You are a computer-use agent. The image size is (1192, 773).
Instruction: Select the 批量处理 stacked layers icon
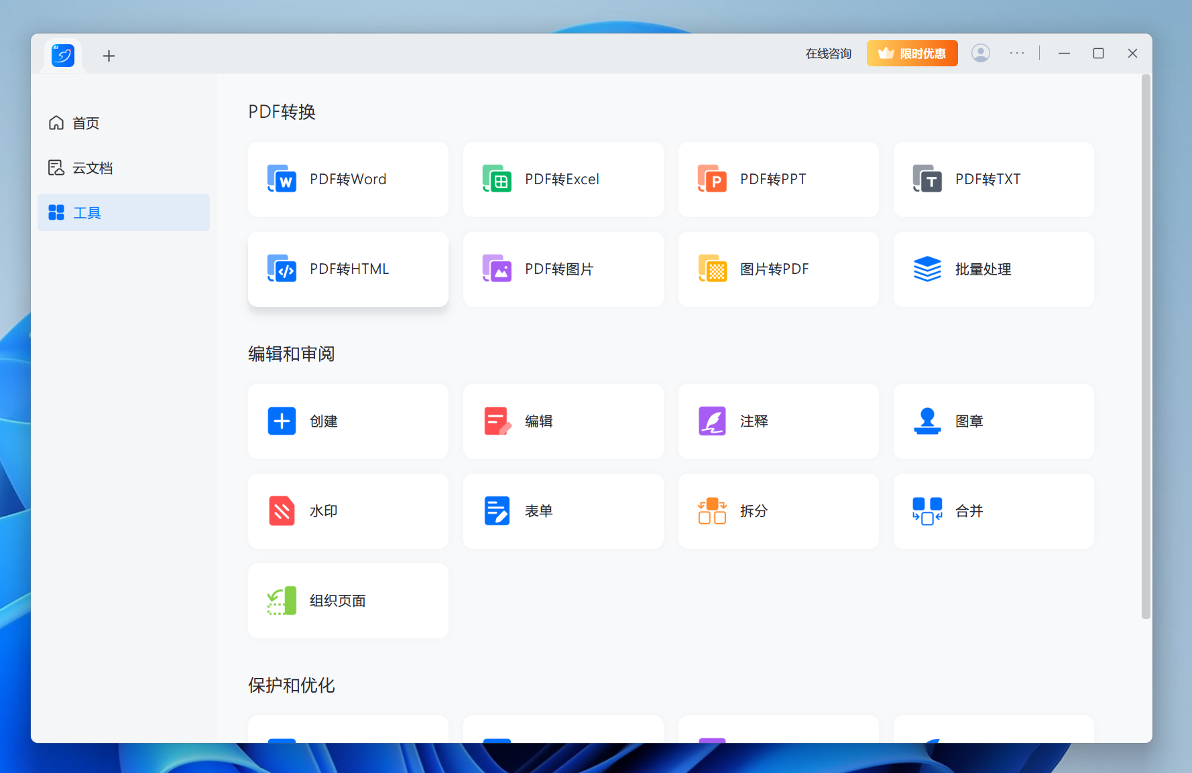point(927,269)
